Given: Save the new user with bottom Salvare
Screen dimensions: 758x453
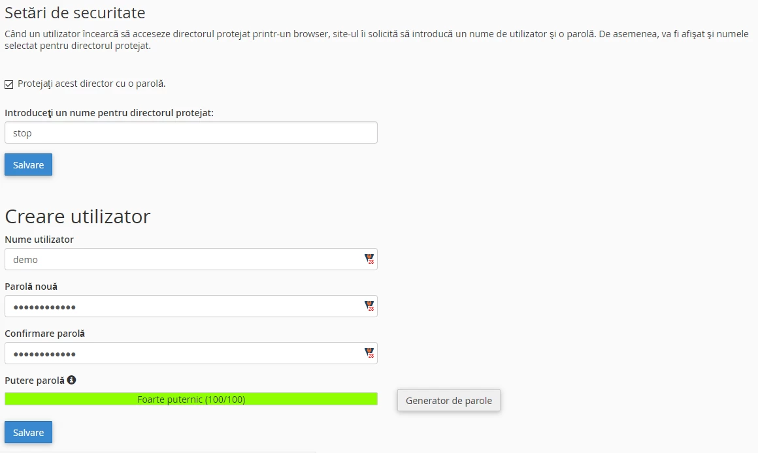Looking at the screenshot, I should (28, 432).
